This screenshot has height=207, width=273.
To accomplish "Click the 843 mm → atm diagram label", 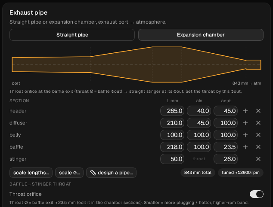I will point(247,83).
